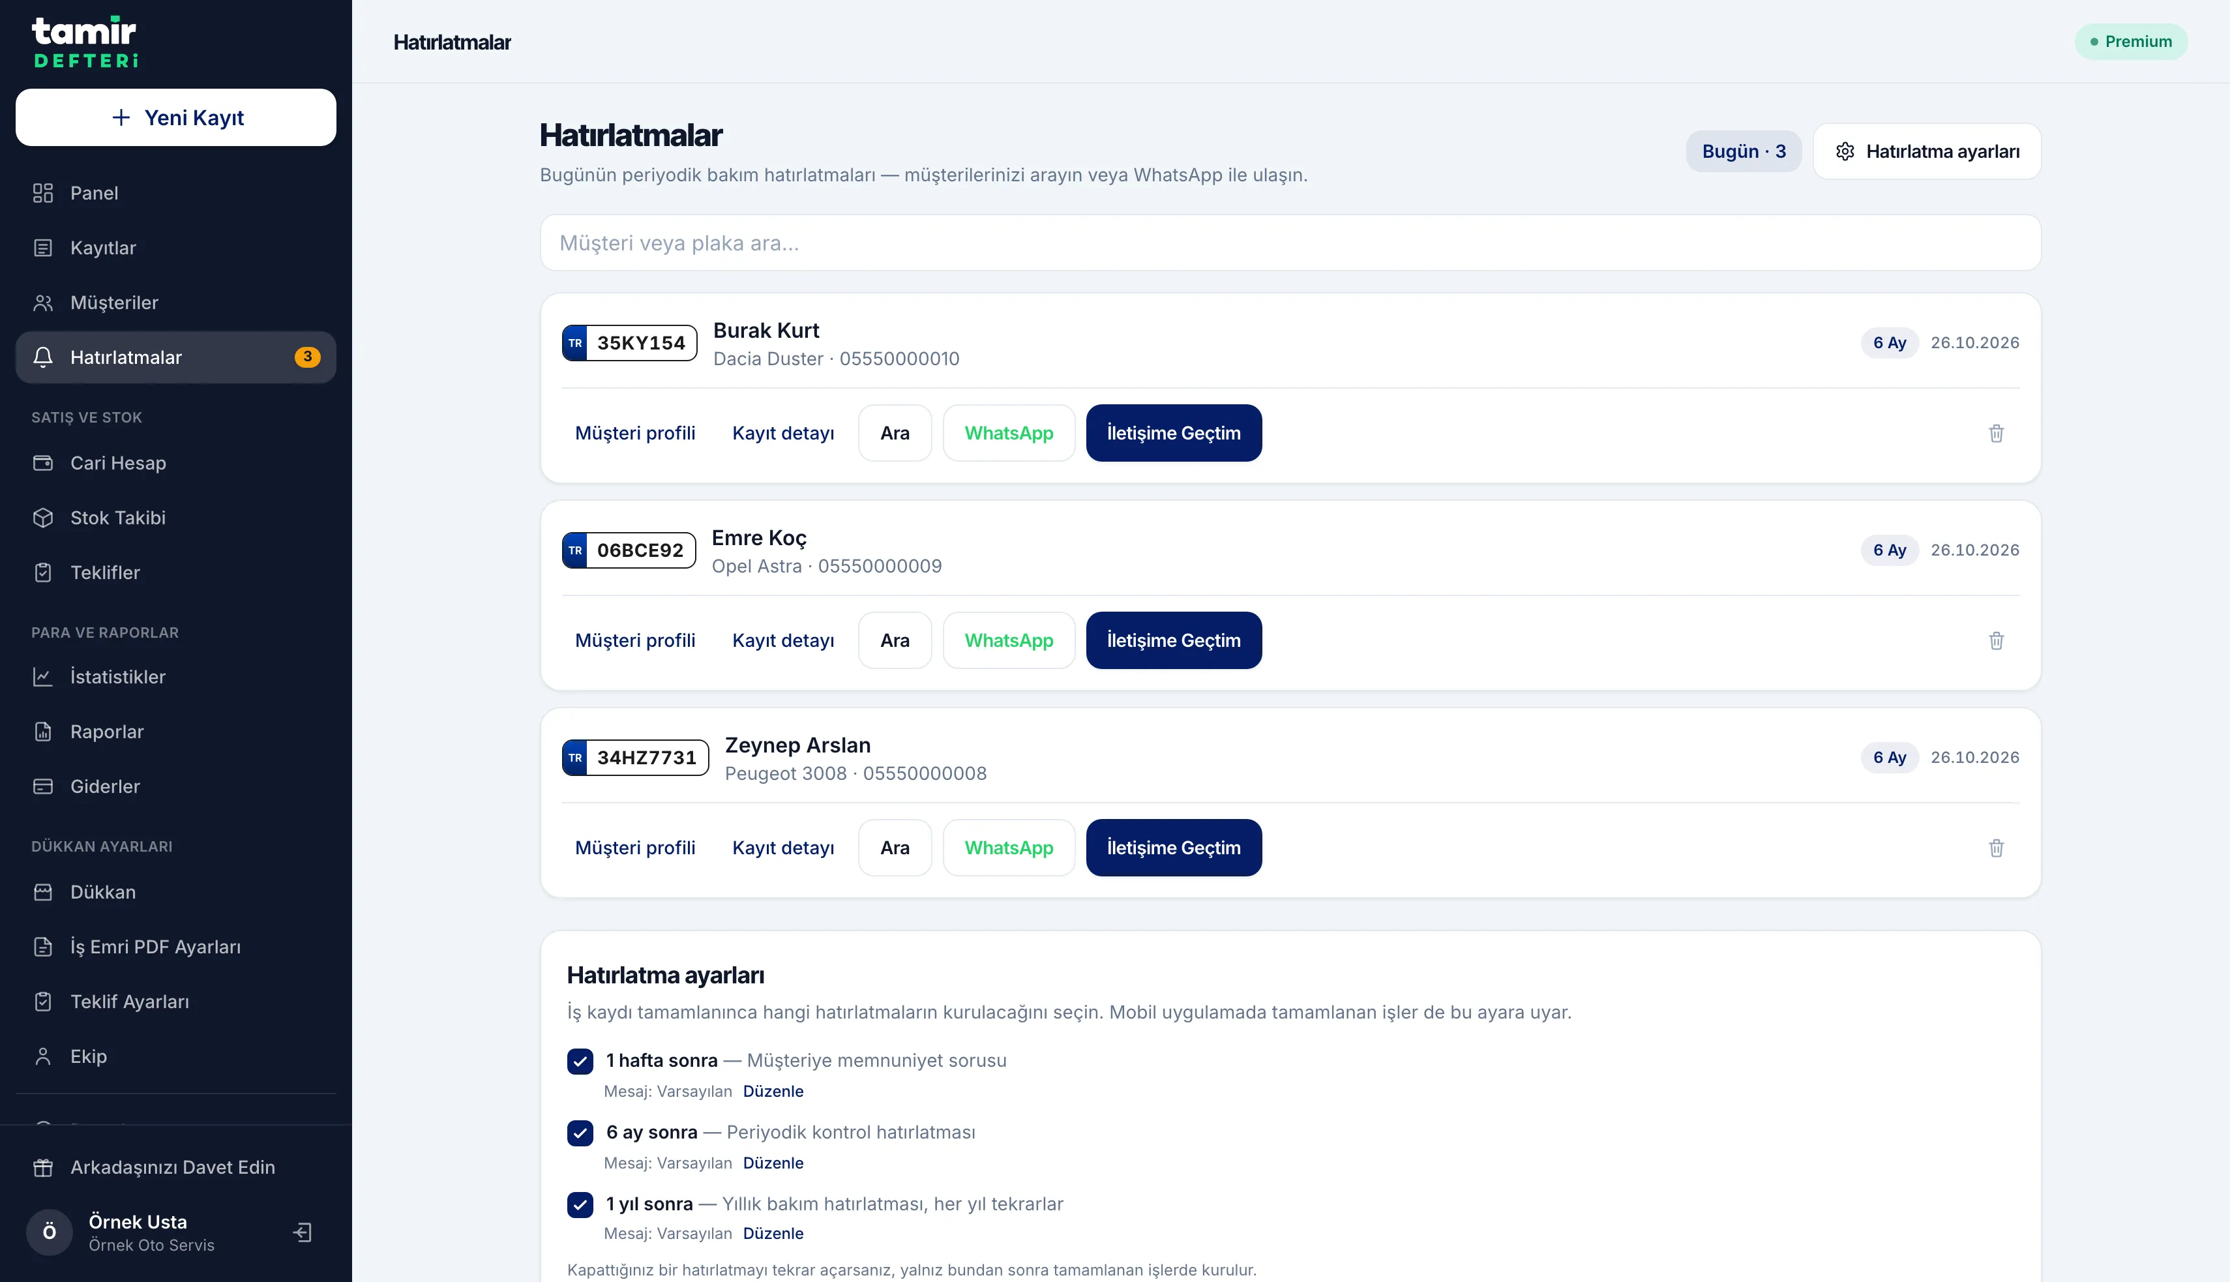This screenshot has width=2230, height=1282.
Task: Select Cari Hesap in the sidebar
Action: pos(175,463)
